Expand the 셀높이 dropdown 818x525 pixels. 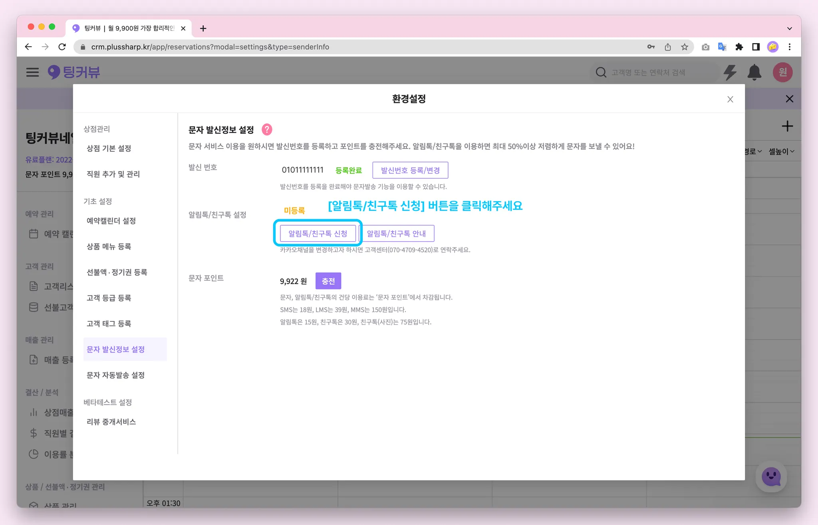(781, 151)
